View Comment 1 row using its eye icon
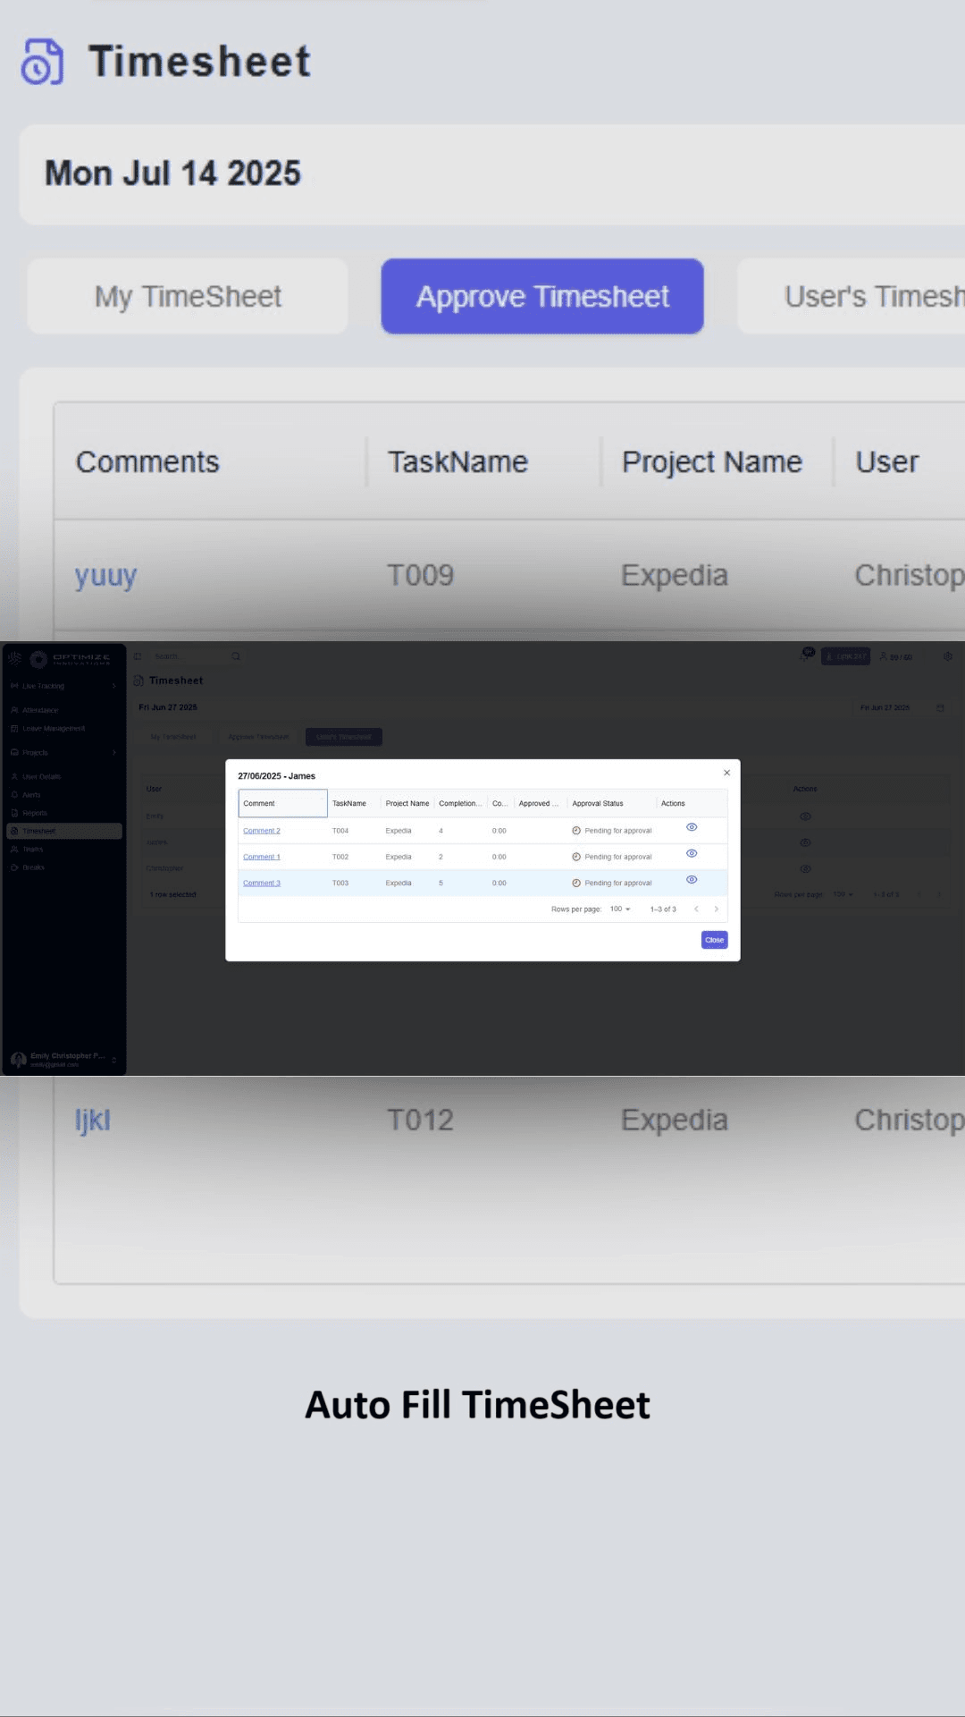 [x=692, y=853]
